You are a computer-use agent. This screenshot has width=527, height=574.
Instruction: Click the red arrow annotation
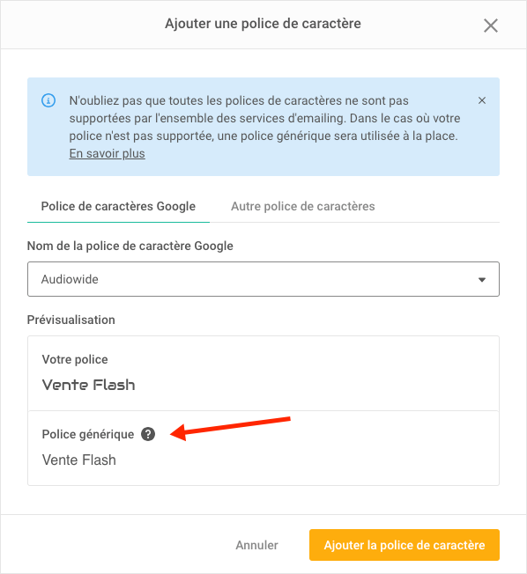pyautogui.click(x=231, y=429)
